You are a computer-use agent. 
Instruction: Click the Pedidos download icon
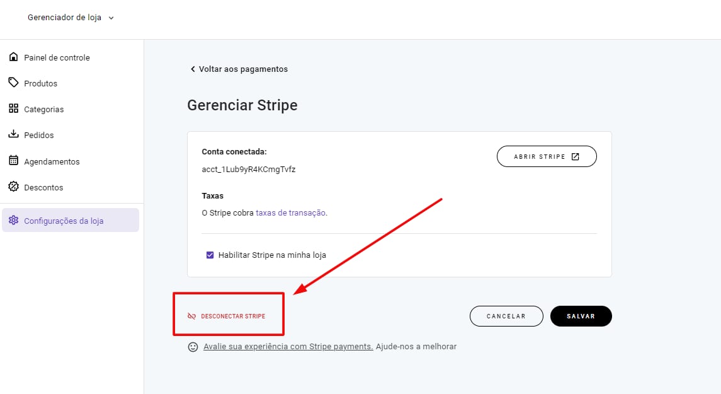pos(13,134)
